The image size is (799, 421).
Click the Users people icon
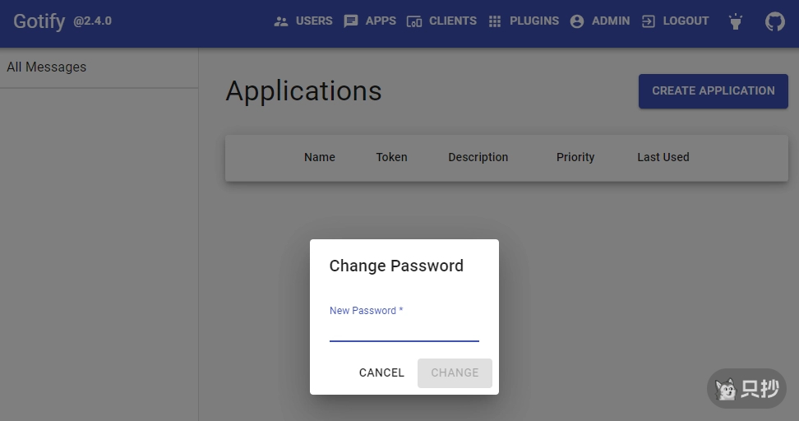281,21
